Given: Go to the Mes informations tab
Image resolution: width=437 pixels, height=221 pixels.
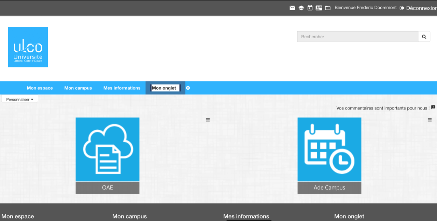Looking at the screenshot, I should tap(122, 88).
